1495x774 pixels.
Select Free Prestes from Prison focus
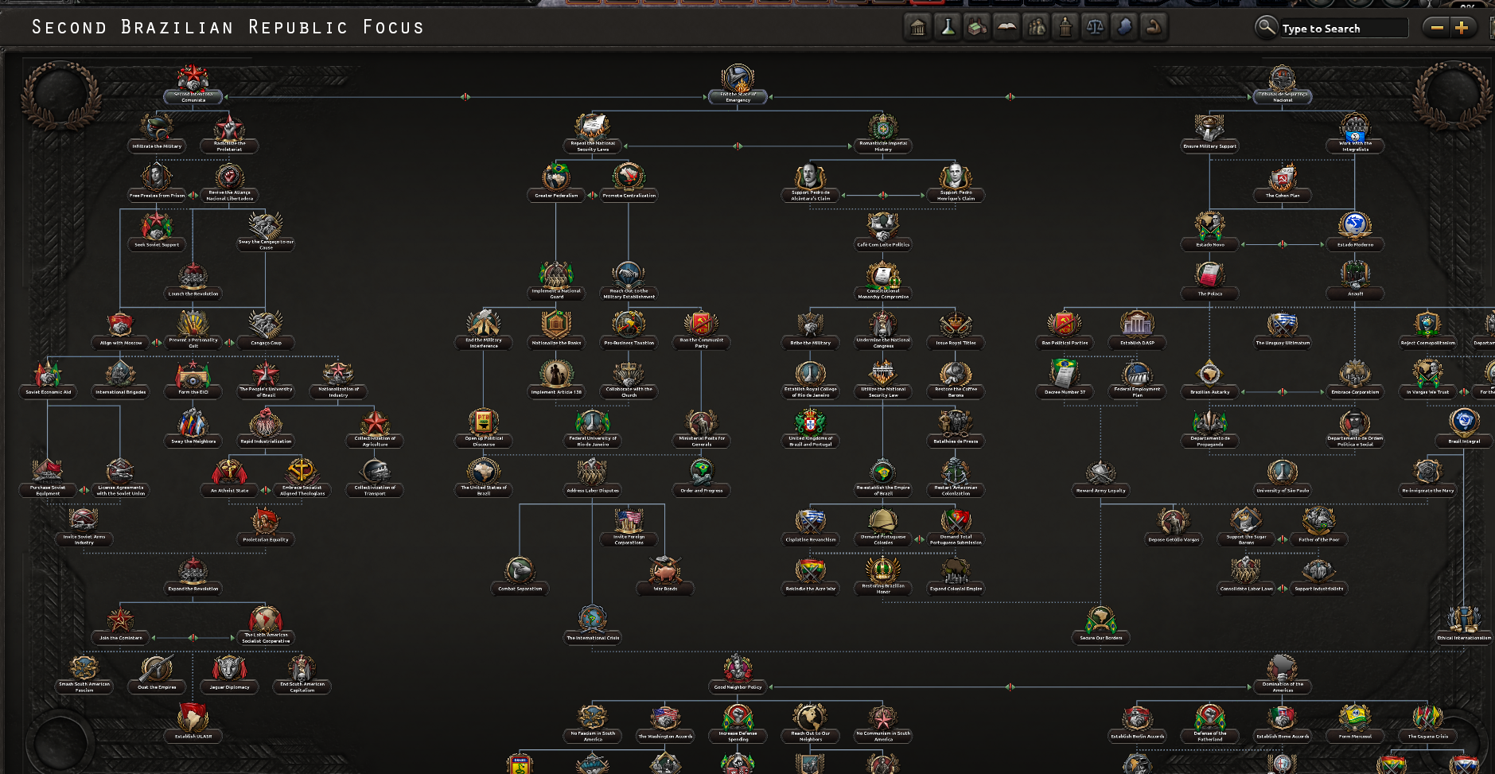[x=157, y=182]
